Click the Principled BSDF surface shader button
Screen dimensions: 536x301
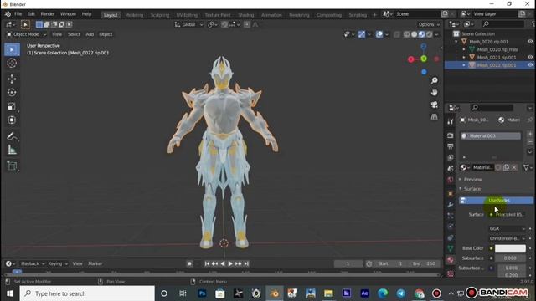[x=508, y=214]
